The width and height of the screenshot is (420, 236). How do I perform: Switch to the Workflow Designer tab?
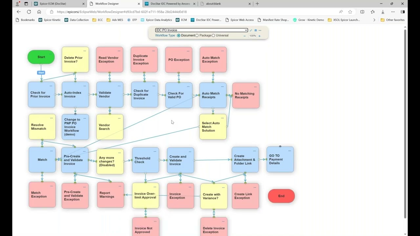coord(114,4)
